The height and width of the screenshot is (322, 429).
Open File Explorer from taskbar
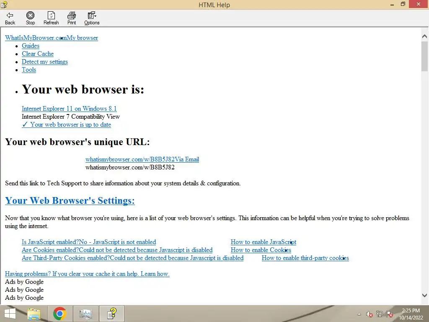[34, 314]
